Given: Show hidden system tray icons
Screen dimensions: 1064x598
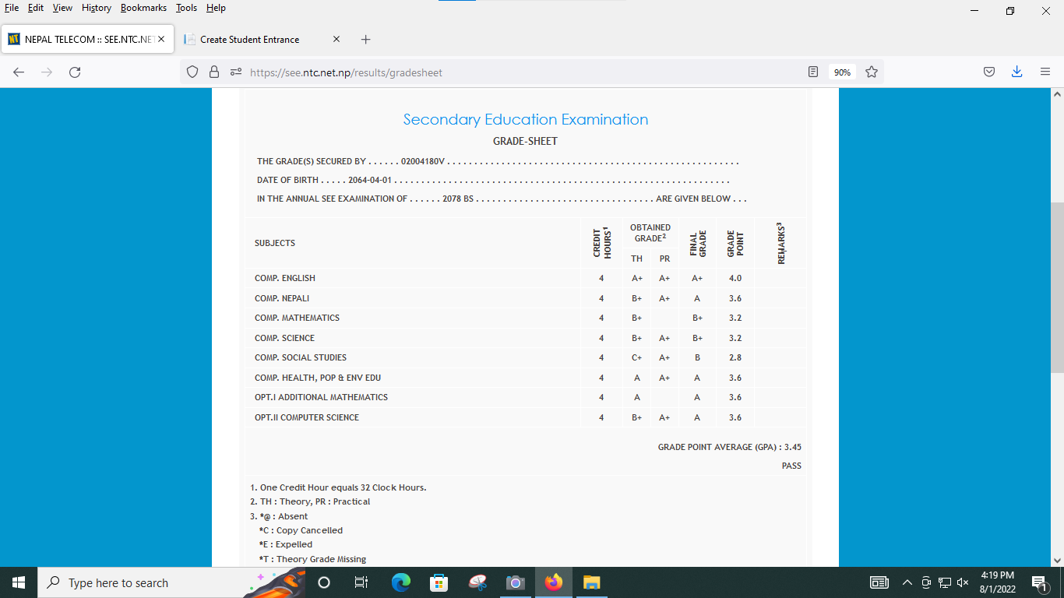Looking at the screenshot, I should pos(907,582).
